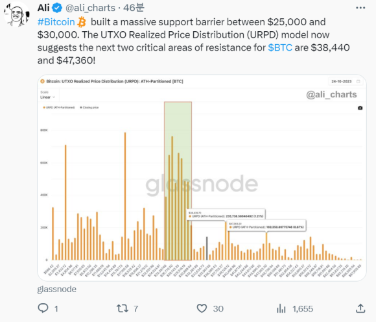Screen dimensions: 376x322
Task: Repost this tweet with retweet icon
Action: [123, 308]
